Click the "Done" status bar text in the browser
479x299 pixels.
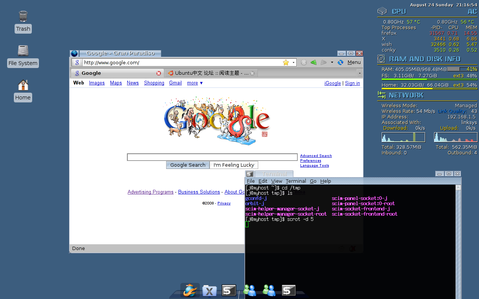click(x=79, y=249)
